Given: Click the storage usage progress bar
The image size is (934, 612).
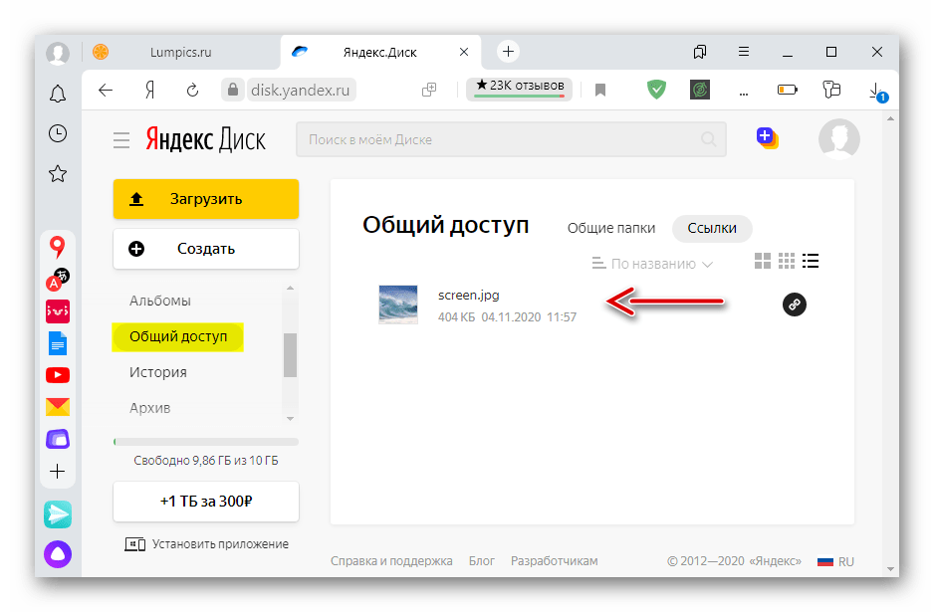Looking at the screenshot, I should click(x=206, y=442).
